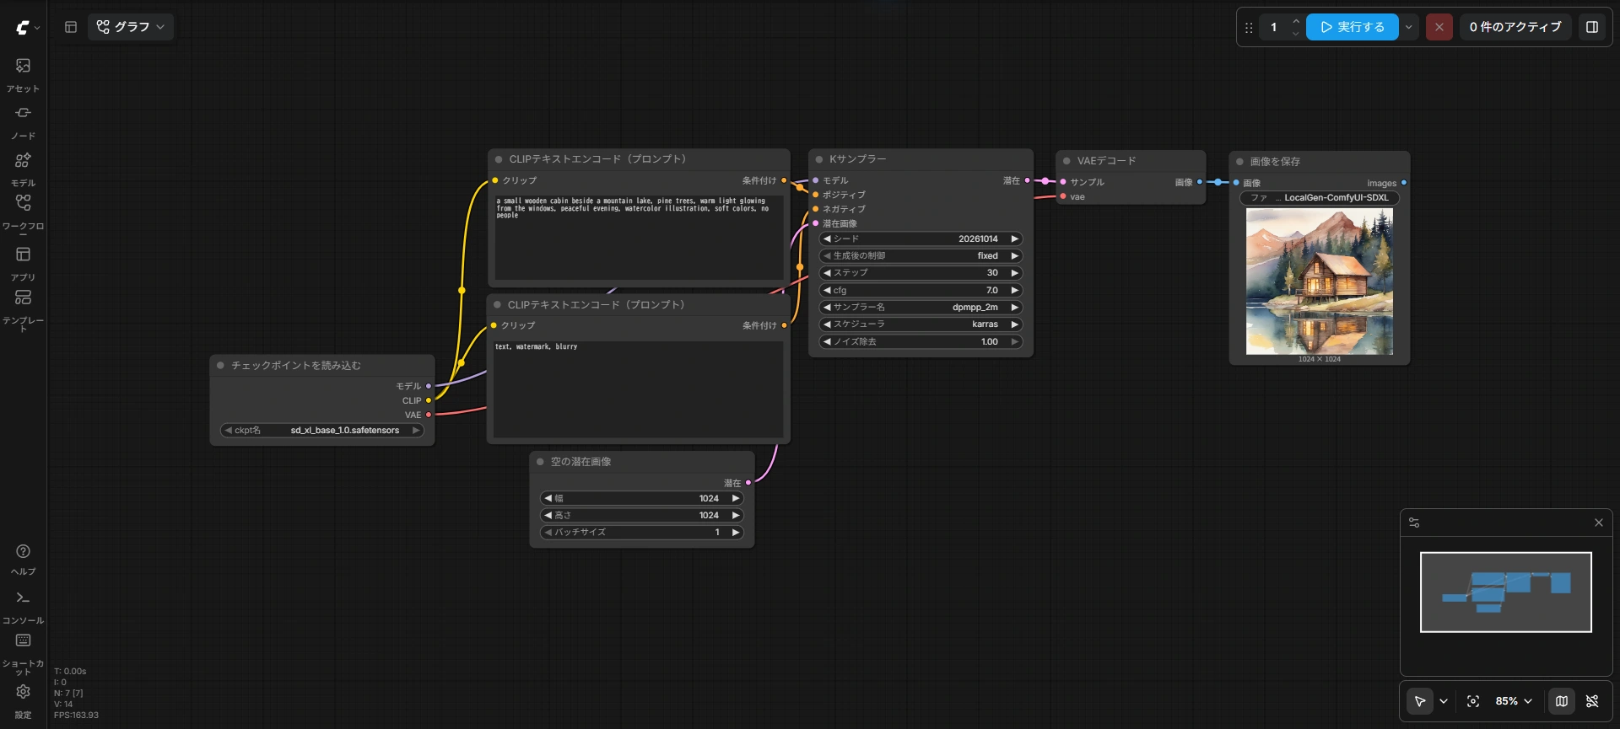The height and width of the screenshot is (729, 1620).
Task: Show the ショートカット (keyboard shortcuts) panel
Action: (x=23, y=654)
